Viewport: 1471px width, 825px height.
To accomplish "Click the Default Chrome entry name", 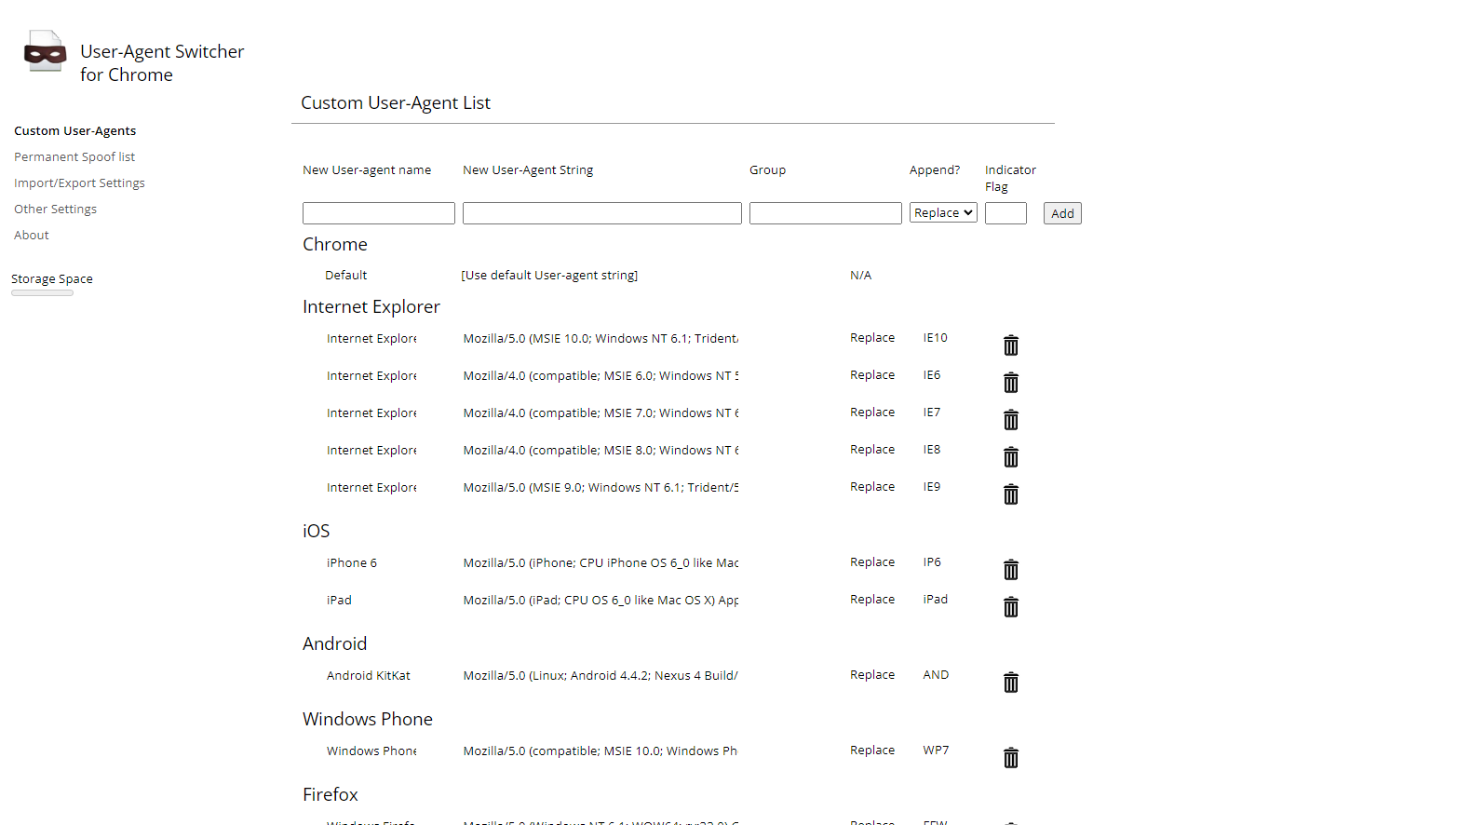I will pyautogui.click(x=345, y=276).
